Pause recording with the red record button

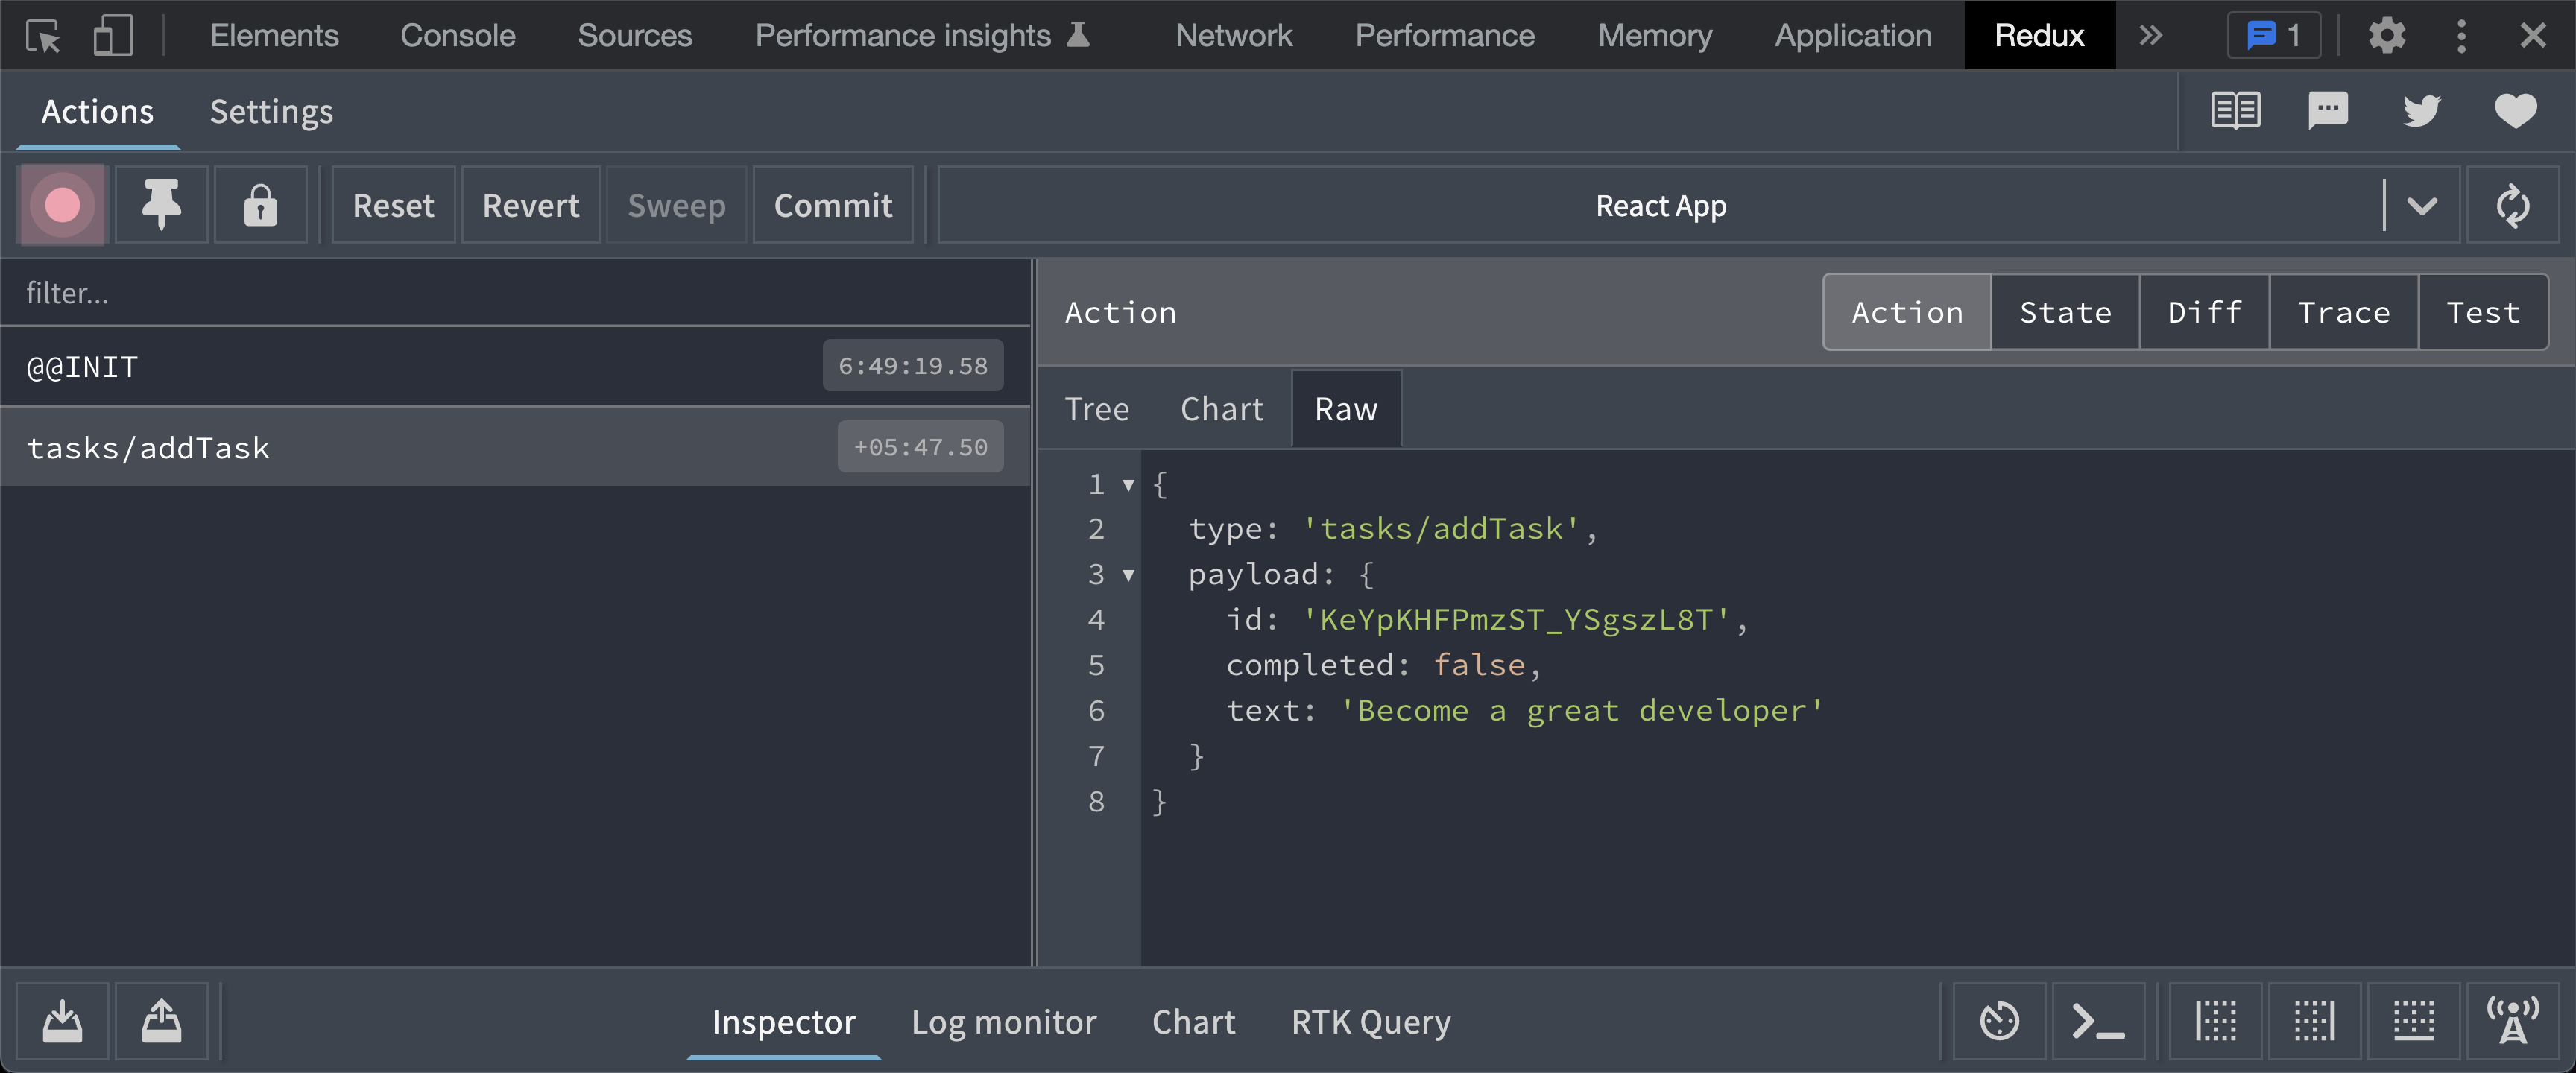tap(62, 206)
